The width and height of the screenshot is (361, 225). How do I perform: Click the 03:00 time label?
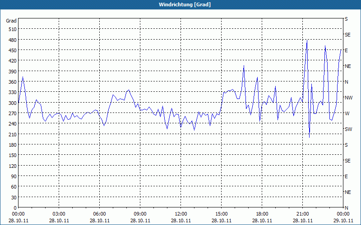click(59, 214)
